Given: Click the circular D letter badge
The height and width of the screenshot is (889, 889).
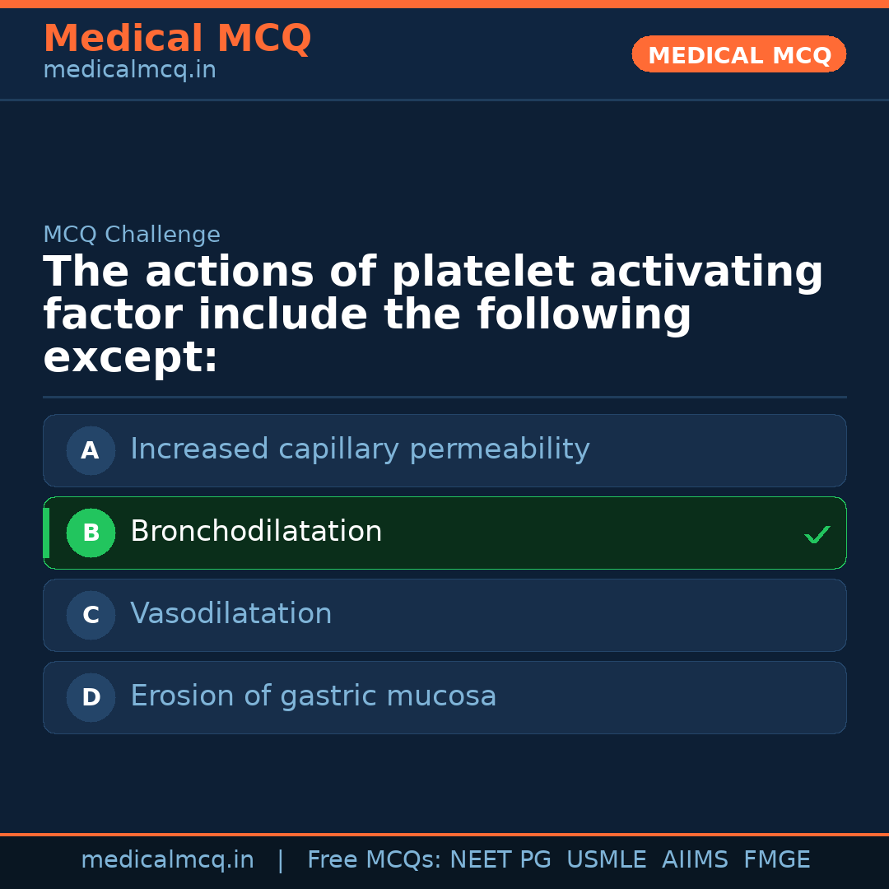Looking at the screenshot, I should (x=91, y=697).
